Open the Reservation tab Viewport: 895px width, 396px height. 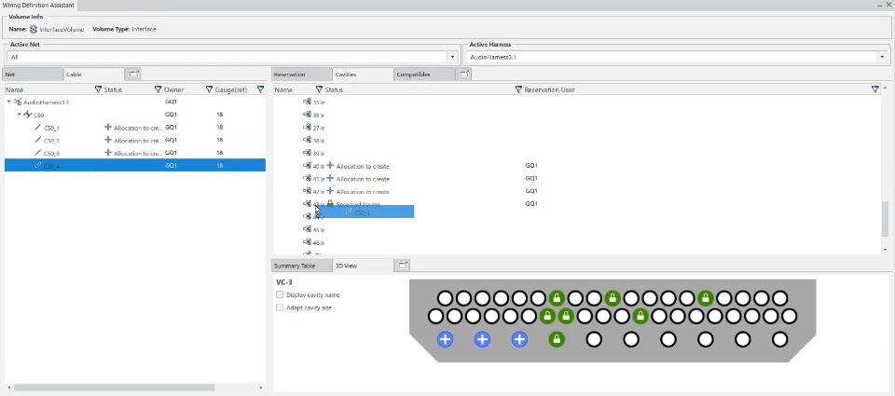click(302, 75)
